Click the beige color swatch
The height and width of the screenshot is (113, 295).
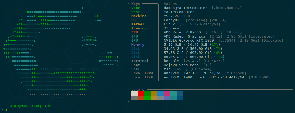135,94
